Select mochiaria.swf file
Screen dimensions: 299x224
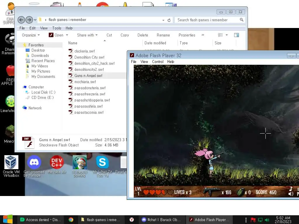[85, 82]
